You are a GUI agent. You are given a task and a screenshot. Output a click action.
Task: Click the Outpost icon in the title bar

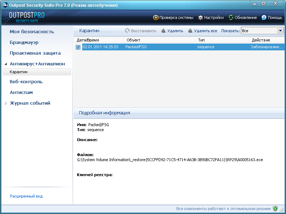5,5
